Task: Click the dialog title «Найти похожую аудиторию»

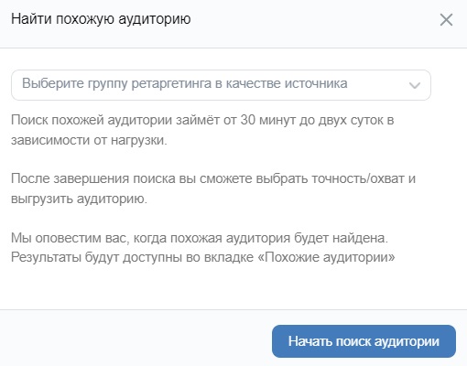Action: tap(101, 19)
